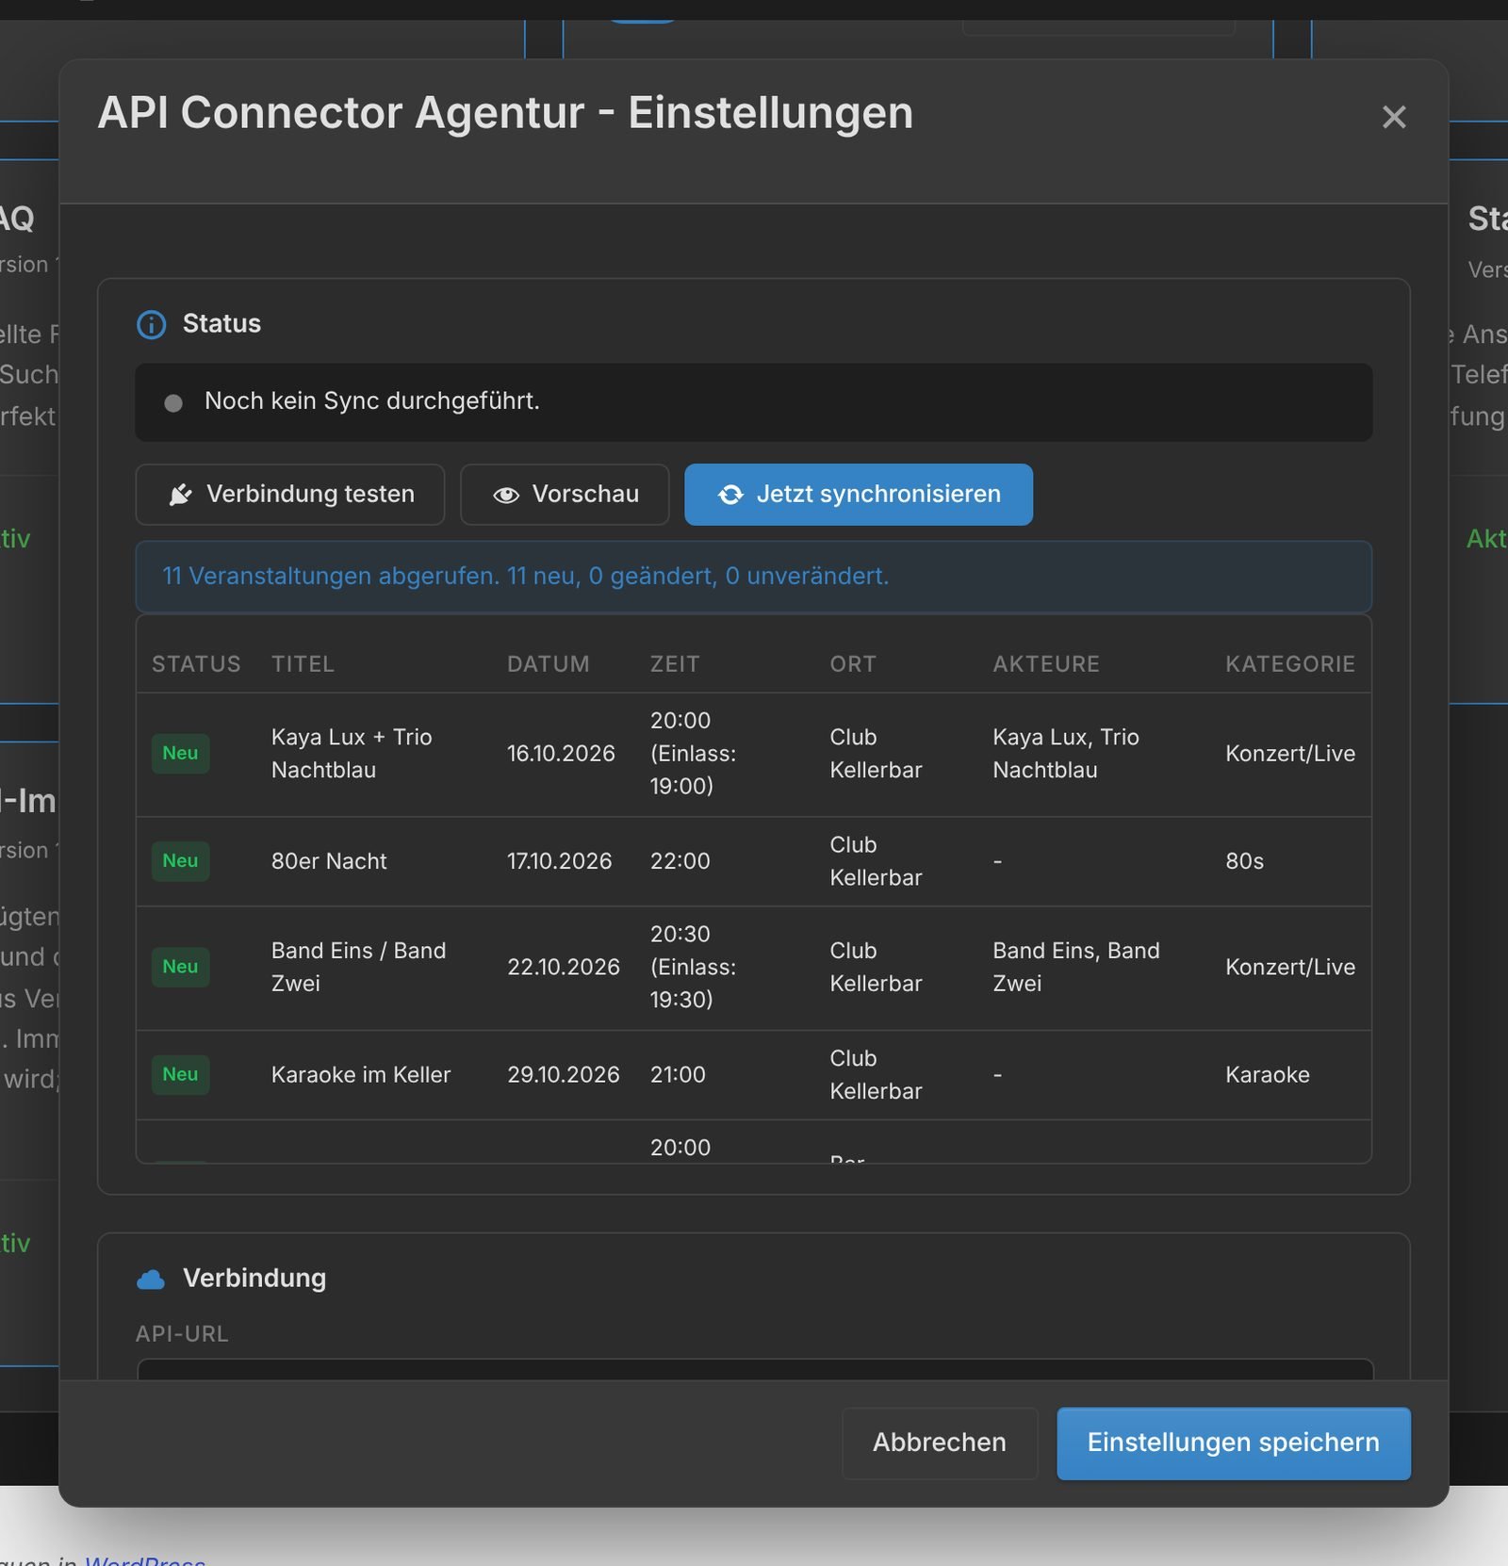This screenshot has width=1508, height=1566.
Task: Click the plug icon in Verbindung testen
Action: tap(180, 495)
